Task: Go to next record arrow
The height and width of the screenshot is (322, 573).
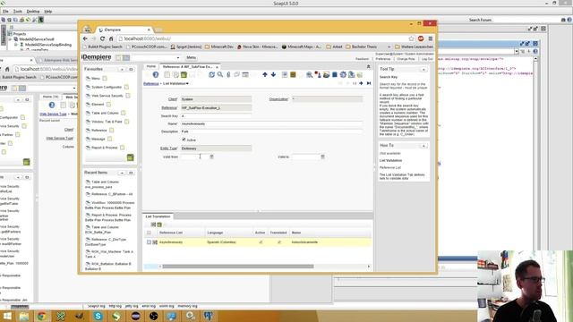Action: (x=361, y=83)
